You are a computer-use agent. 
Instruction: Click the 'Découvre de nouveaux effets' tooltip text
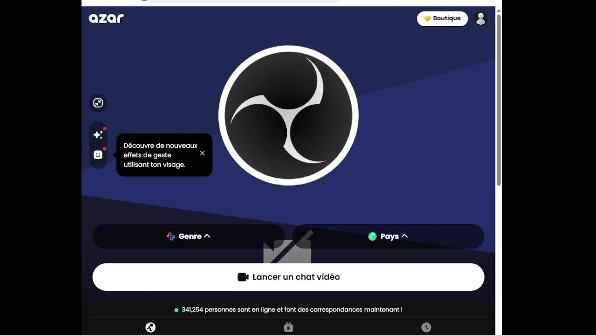point(161,155)
